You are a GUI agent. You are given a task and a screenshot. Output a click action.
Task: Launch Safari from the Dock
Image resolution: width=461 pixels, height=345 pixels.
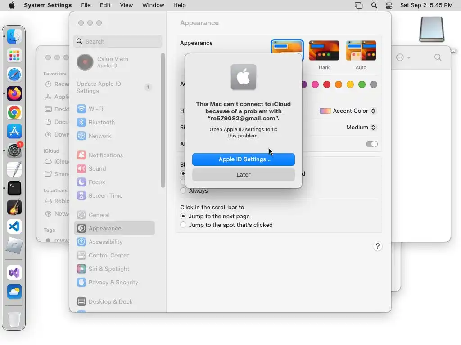click(x=14, y=75)
